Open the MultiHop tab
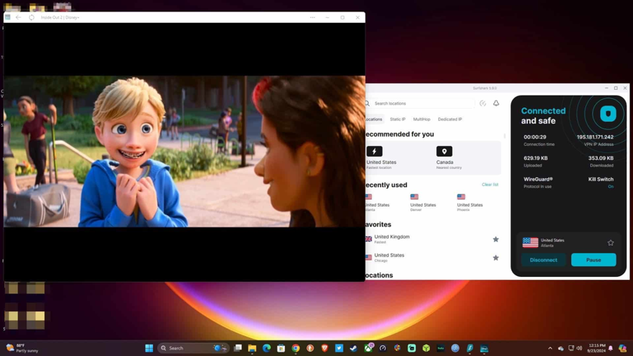 coord(421,120)
